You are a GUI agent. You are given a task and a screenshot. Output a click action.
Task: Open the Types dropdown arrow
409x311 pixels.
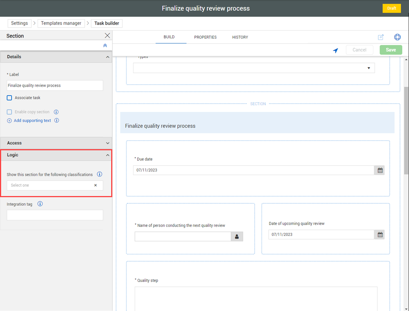tap(369, 68)
